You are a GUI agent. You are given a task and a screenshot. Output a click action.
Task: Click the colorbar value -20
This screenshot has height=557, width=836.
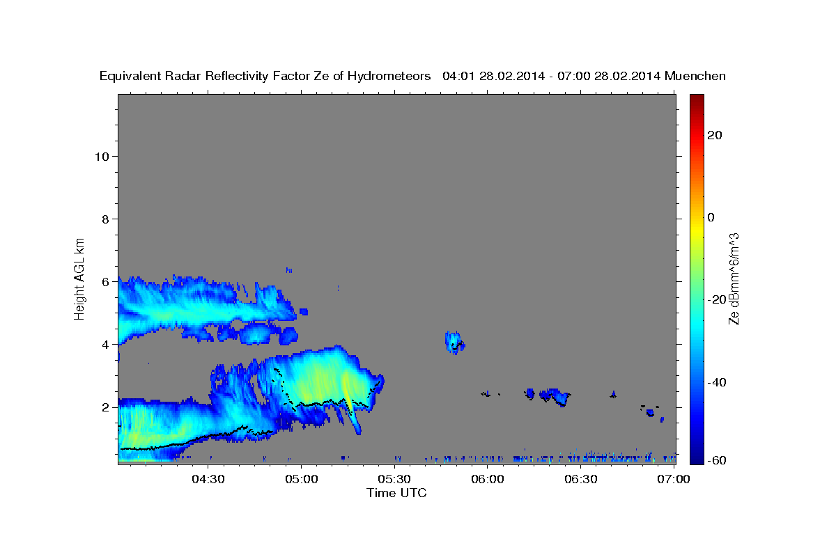click(x=717, y=299)
